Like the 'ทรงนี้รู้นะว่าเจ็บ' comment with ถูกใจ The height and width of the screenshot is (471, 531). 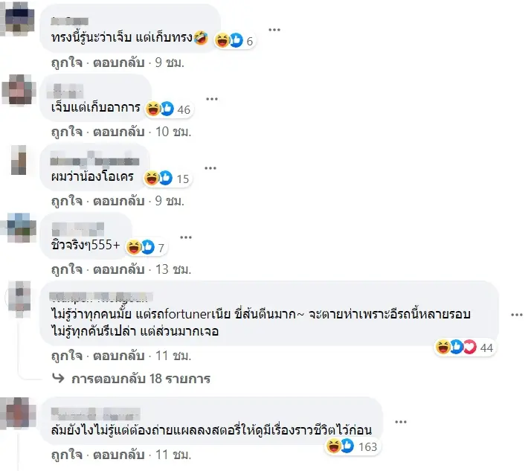point(67,63)
